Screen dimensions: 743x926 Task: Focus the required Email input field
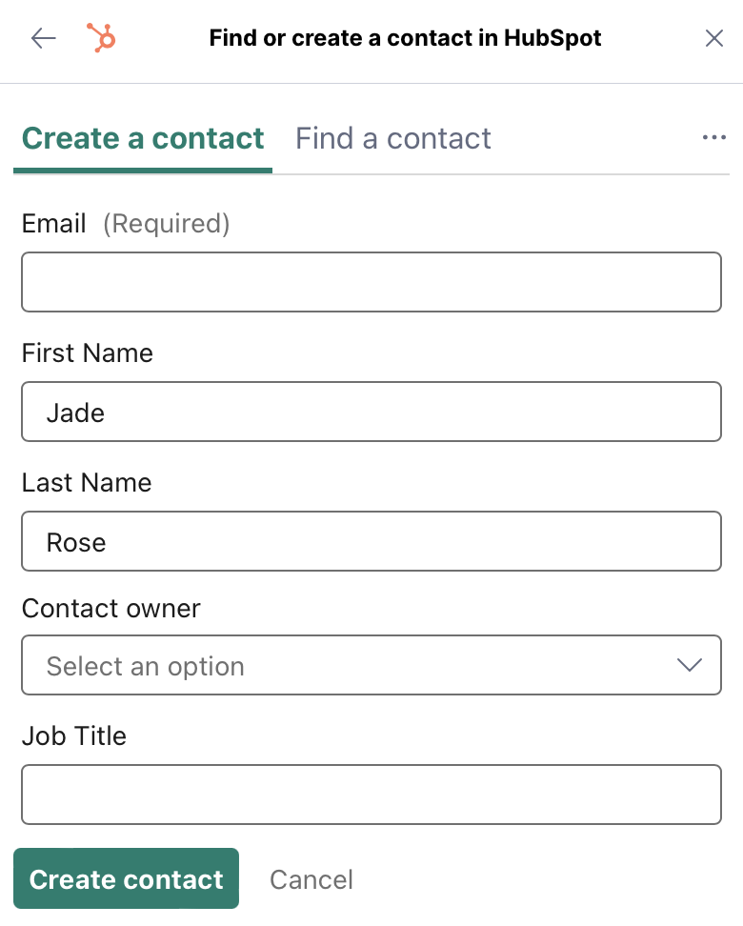pyautogui.click(x=371, y=282)
